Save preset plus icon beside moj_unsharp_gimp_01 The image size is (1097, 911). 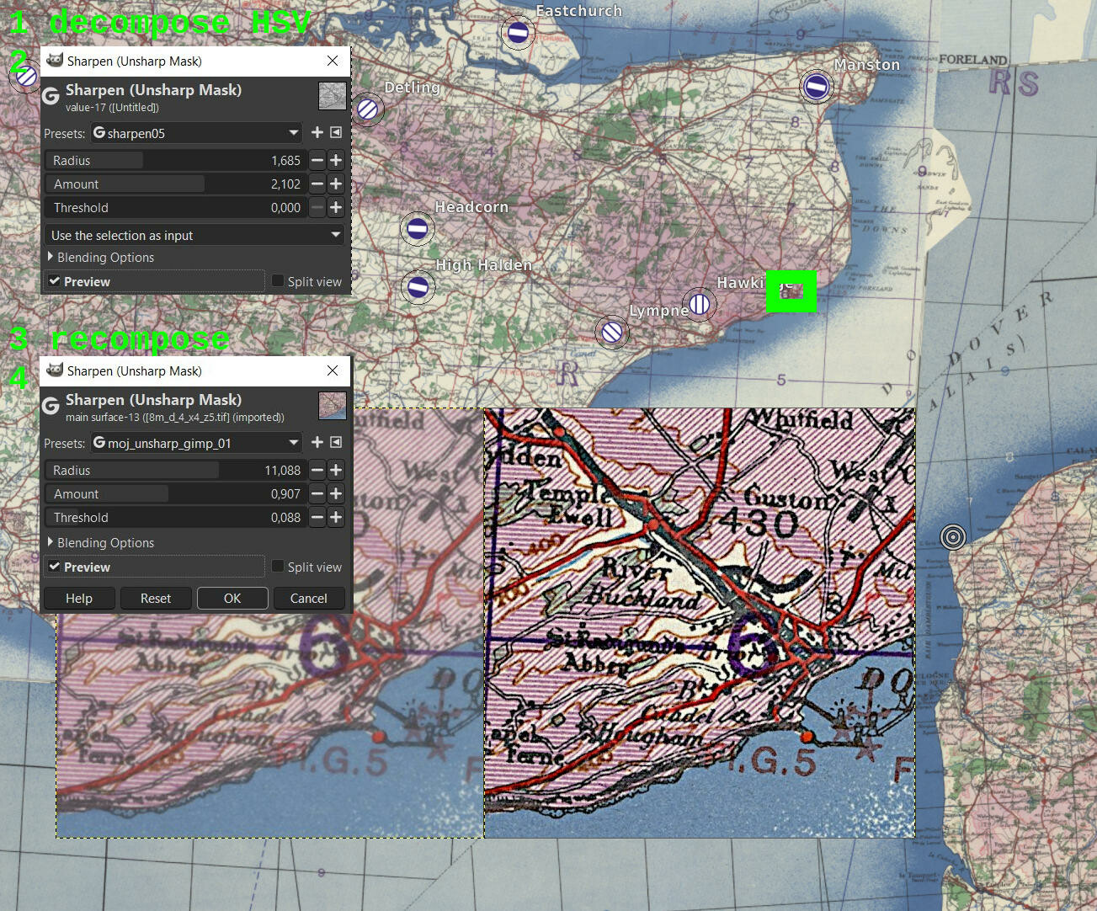pyautogui.click(x=317, y=443)
